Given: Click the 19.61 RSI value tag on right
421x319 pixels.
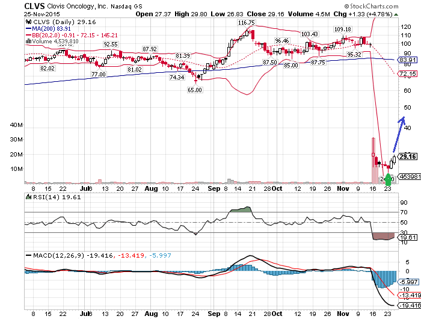Looking at the screenshot, I should pyautogui.click(x=408, y=237).
